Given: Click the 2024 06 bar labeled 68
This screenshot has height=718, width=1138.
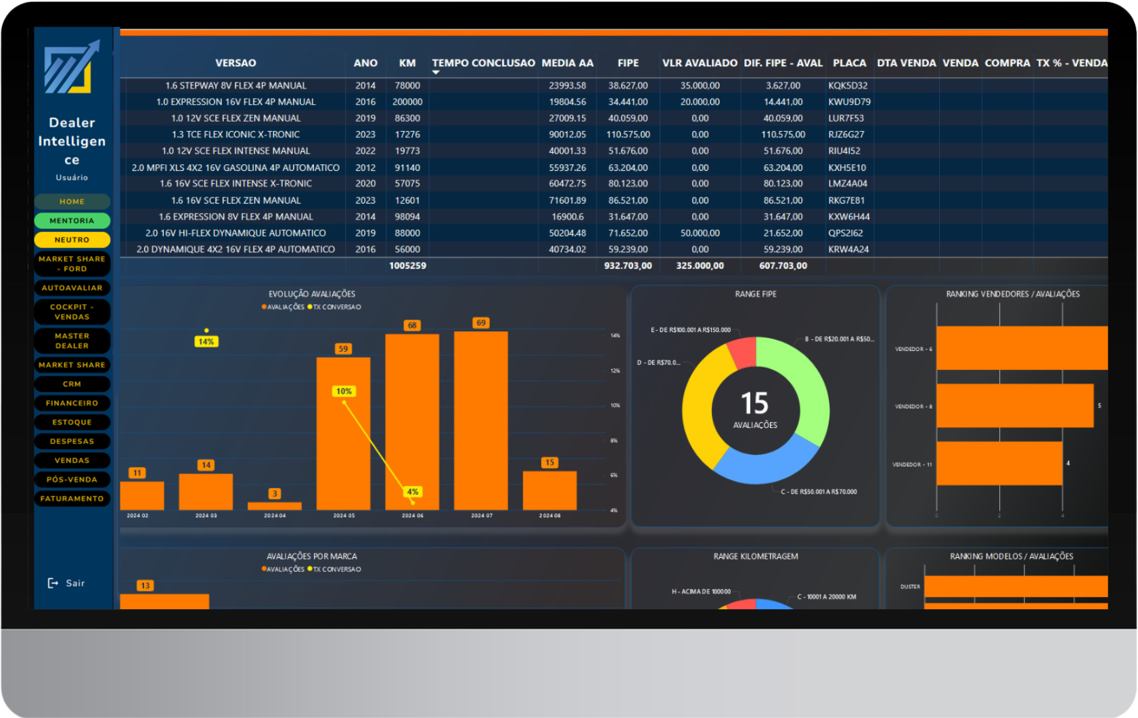Looking at the screenshot, I should point(412,422).
